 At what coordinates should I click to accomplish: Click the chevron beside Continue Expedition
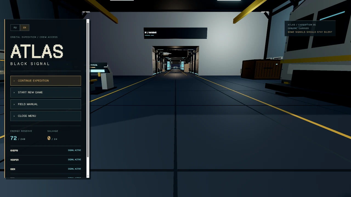point(14,81)
